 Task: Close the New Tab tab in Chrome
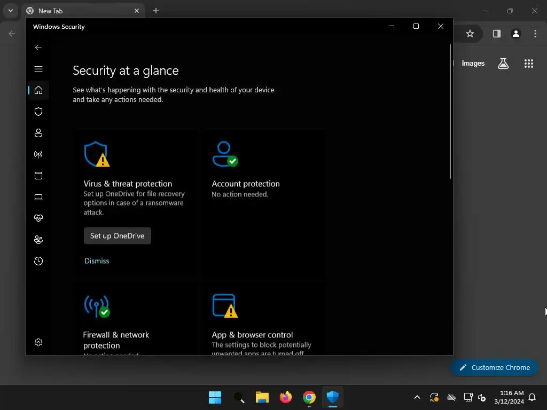click(x=137, y=11)
